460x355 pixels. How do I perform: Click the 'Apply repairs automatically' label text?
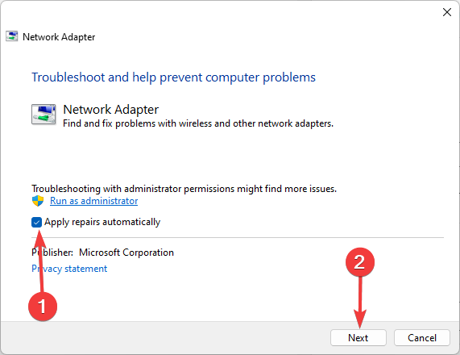click(x=102, y=222)
